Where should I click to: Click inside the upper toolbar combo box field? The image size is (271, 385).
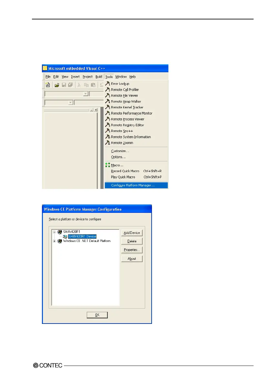[64, 94]
